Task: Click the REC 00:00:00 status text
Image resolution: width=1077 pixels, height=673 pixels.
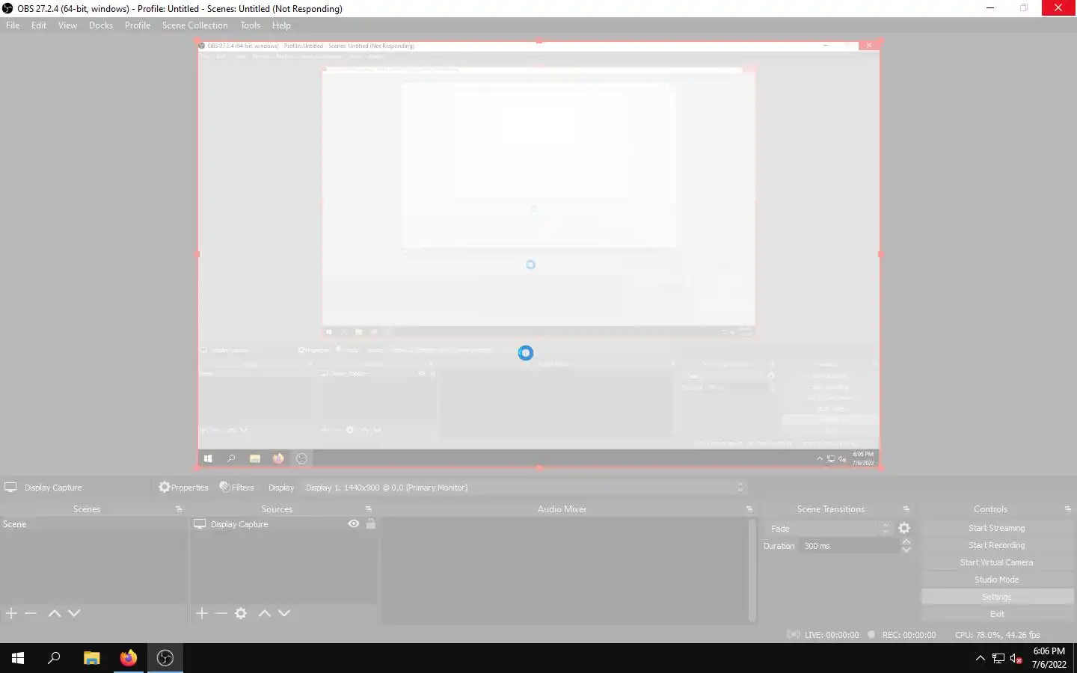Action: (909, 635)
